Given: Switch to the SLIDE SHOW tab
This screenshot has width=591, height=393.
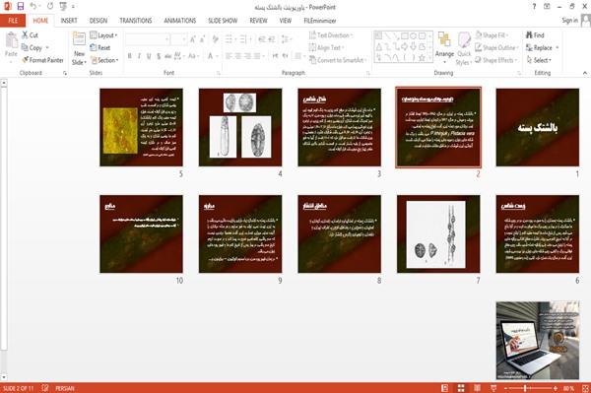Looking at the screenshot, I should (223, 21).
